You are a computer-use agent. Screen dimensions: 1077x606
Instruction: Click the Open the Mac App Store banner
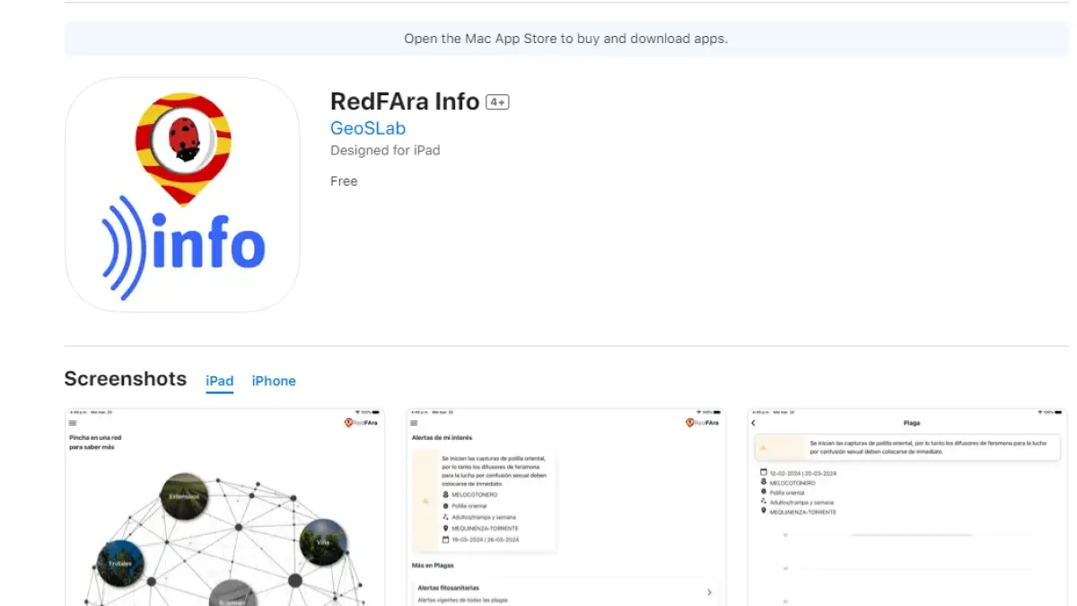coord(565,39)
